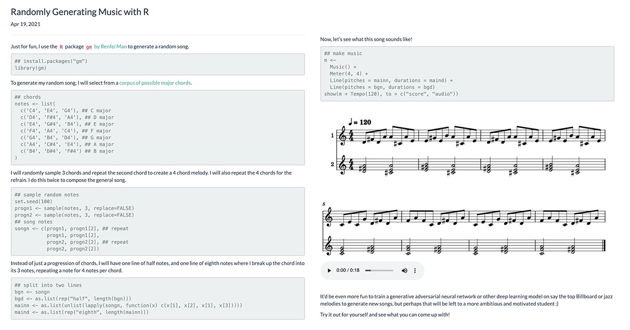Screen dimensions: 630x330
Task: Click the audio time display '0:00 / 0:18'
Action: point(348,271)
